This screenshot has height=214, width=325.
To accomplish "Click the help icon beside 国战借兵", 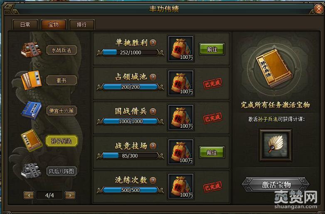I will 153,112.
